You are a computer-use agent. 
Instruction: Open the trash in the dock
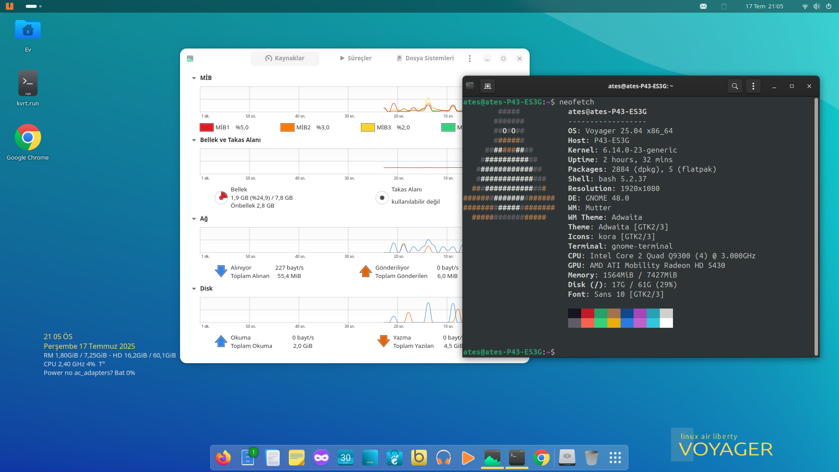[591, 458]
